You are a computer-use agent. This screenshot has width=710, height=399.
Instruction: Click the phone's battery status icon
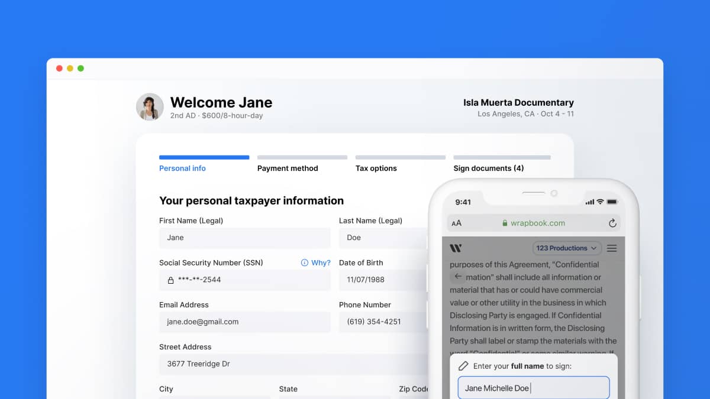(614, 202)
